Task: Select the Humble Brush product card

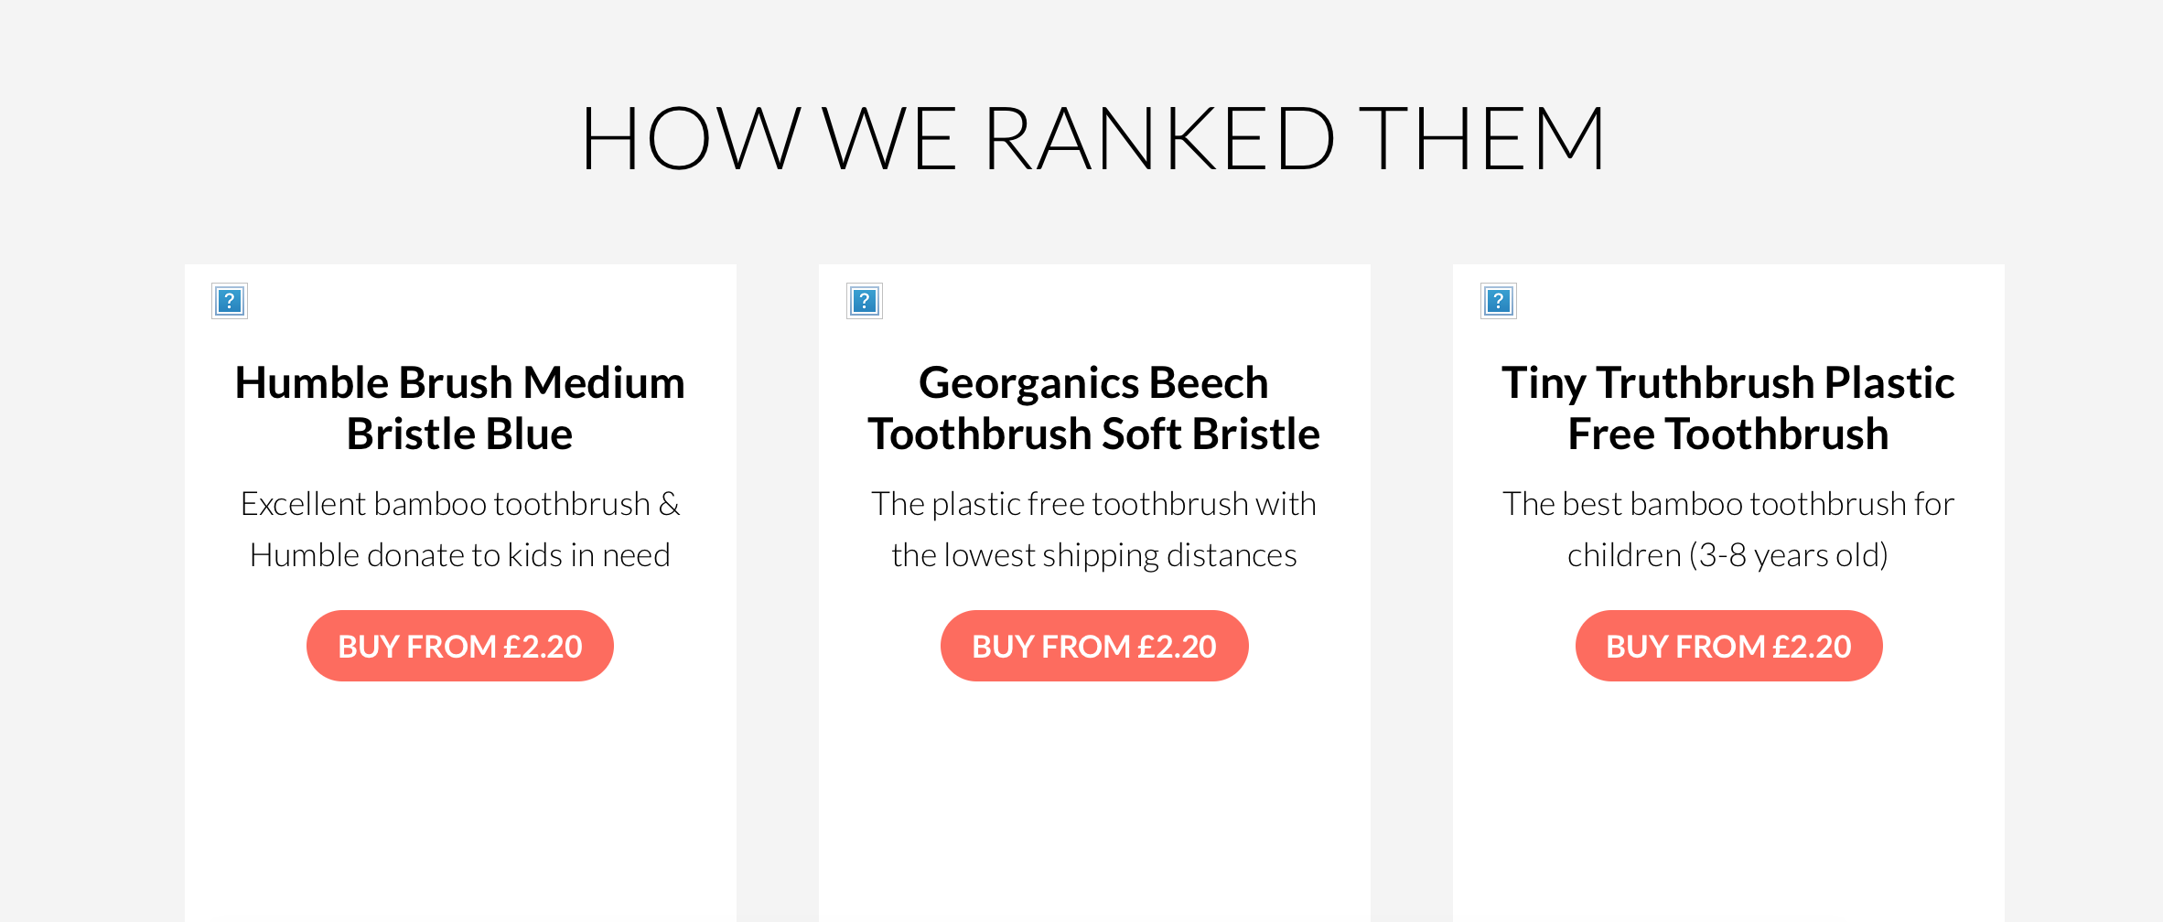Action: click(x=459, y=787)
